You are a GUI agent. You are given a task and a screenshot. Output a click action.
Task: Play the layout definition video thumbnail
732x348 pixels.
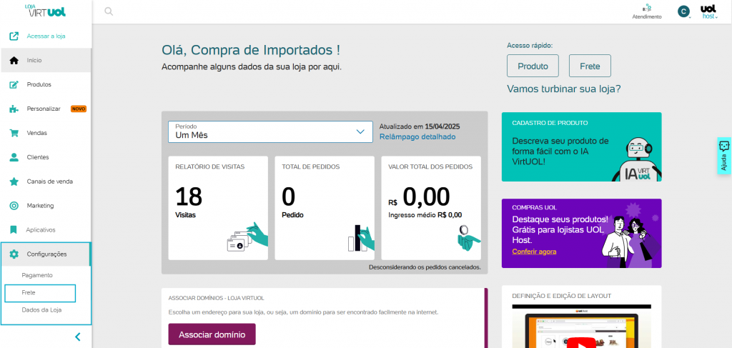point(581,327)
